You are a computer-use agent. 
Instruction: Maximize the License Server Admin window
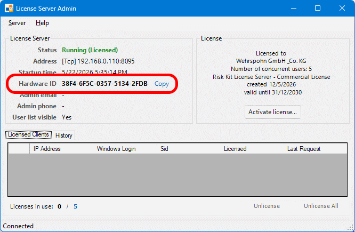(318, 9)
